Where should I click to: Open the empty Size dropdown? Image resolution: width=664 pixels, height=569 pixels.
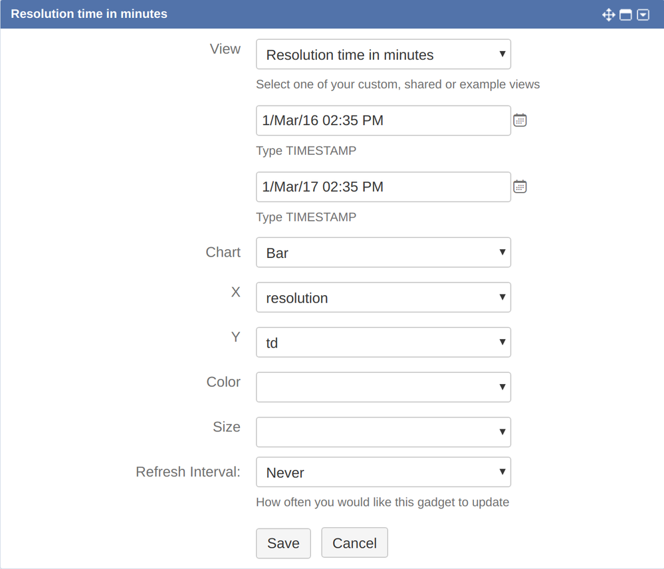point(383,432)
